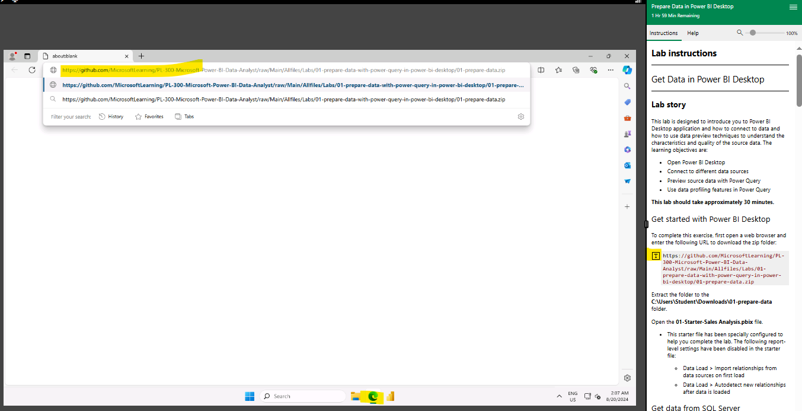Open Copilot in the Edge sidebar
This screenshot has height=411, width=802.
pyautogui.click(x=627, y=70)
